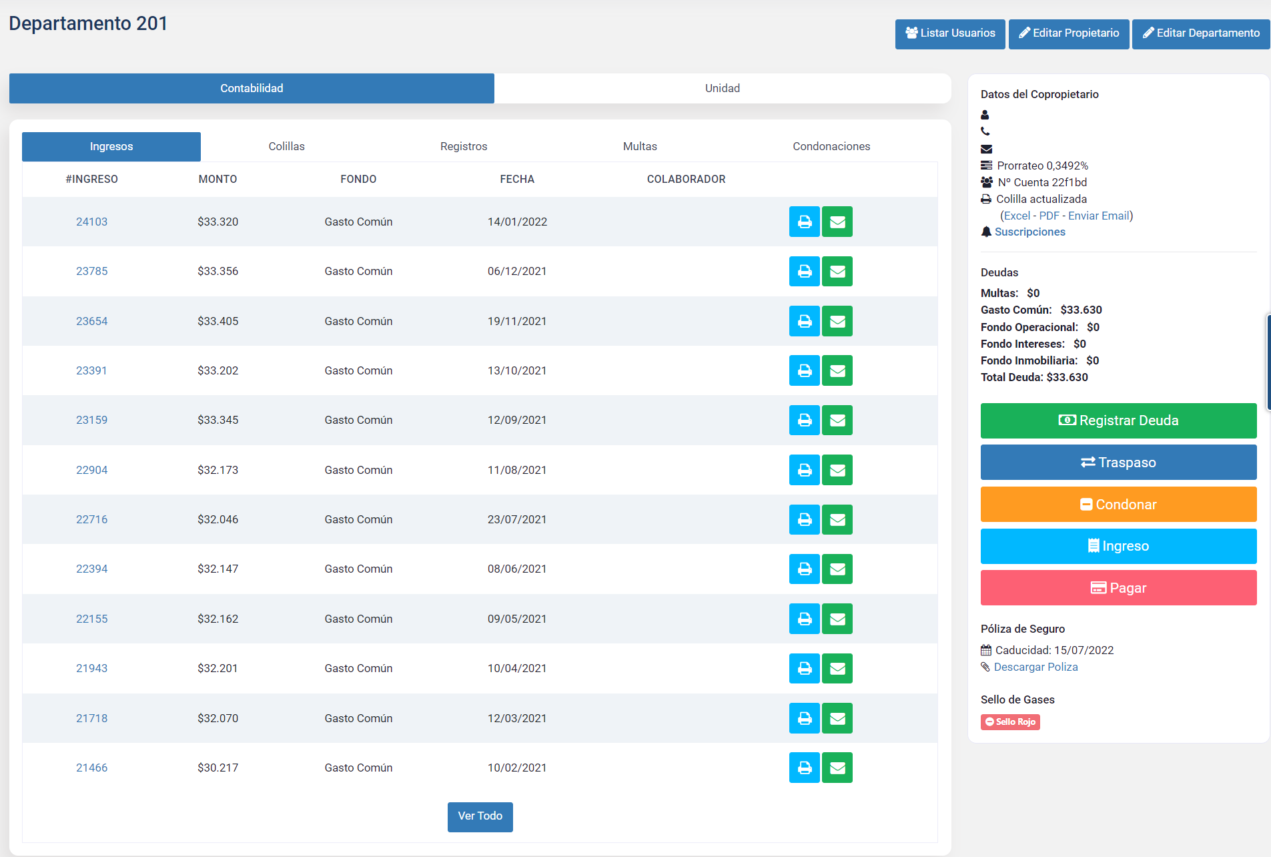Click Descargar Poliza link

[x=1035, y=667]
